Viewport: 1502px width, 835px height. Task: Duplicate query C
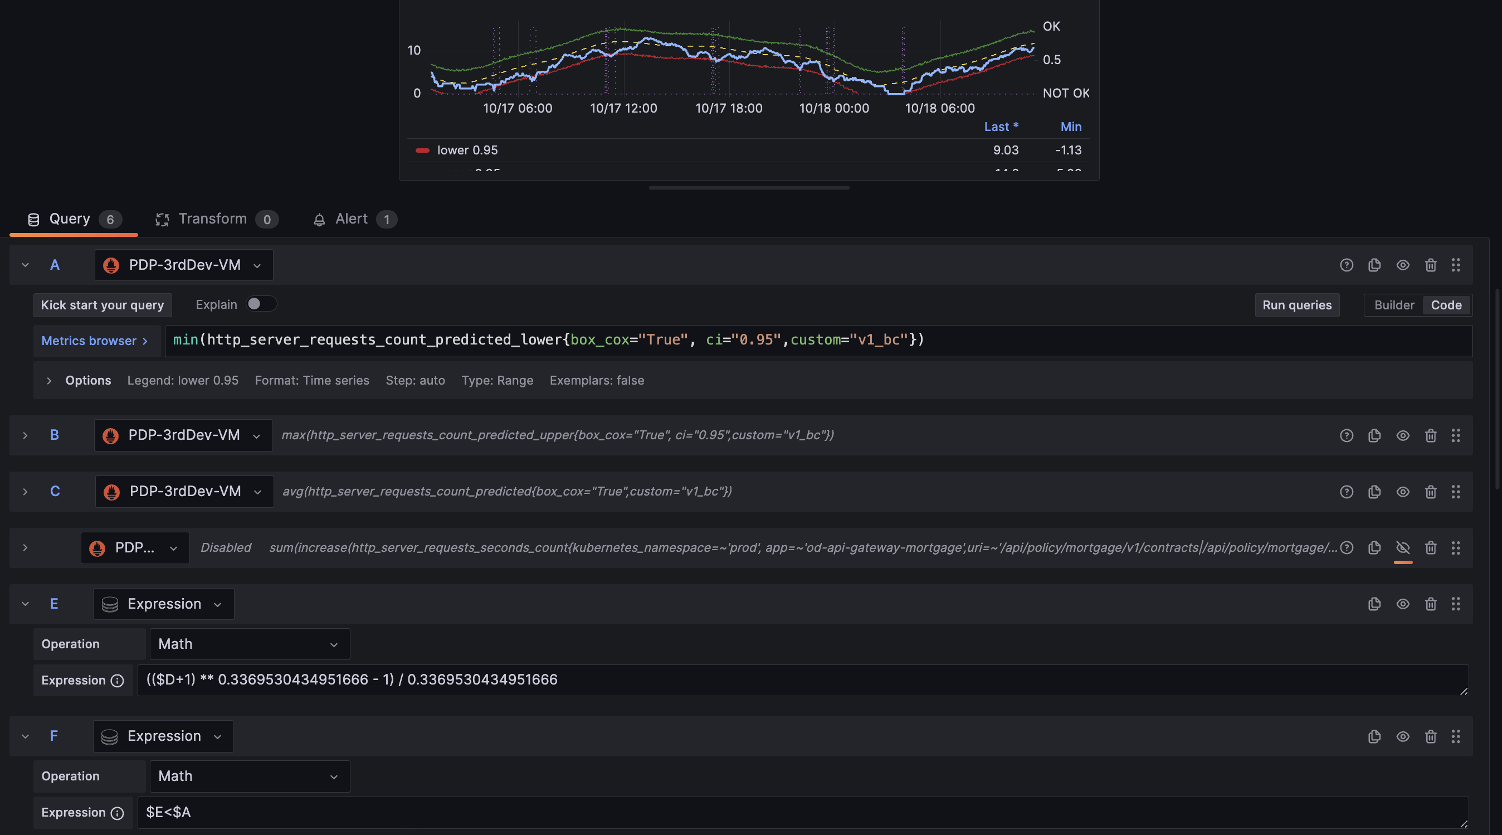point(1374,492)
